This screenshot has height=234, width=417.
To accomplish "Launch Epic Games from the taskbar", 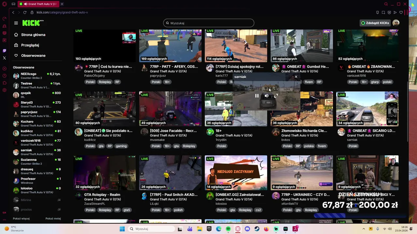I will 209,229.
